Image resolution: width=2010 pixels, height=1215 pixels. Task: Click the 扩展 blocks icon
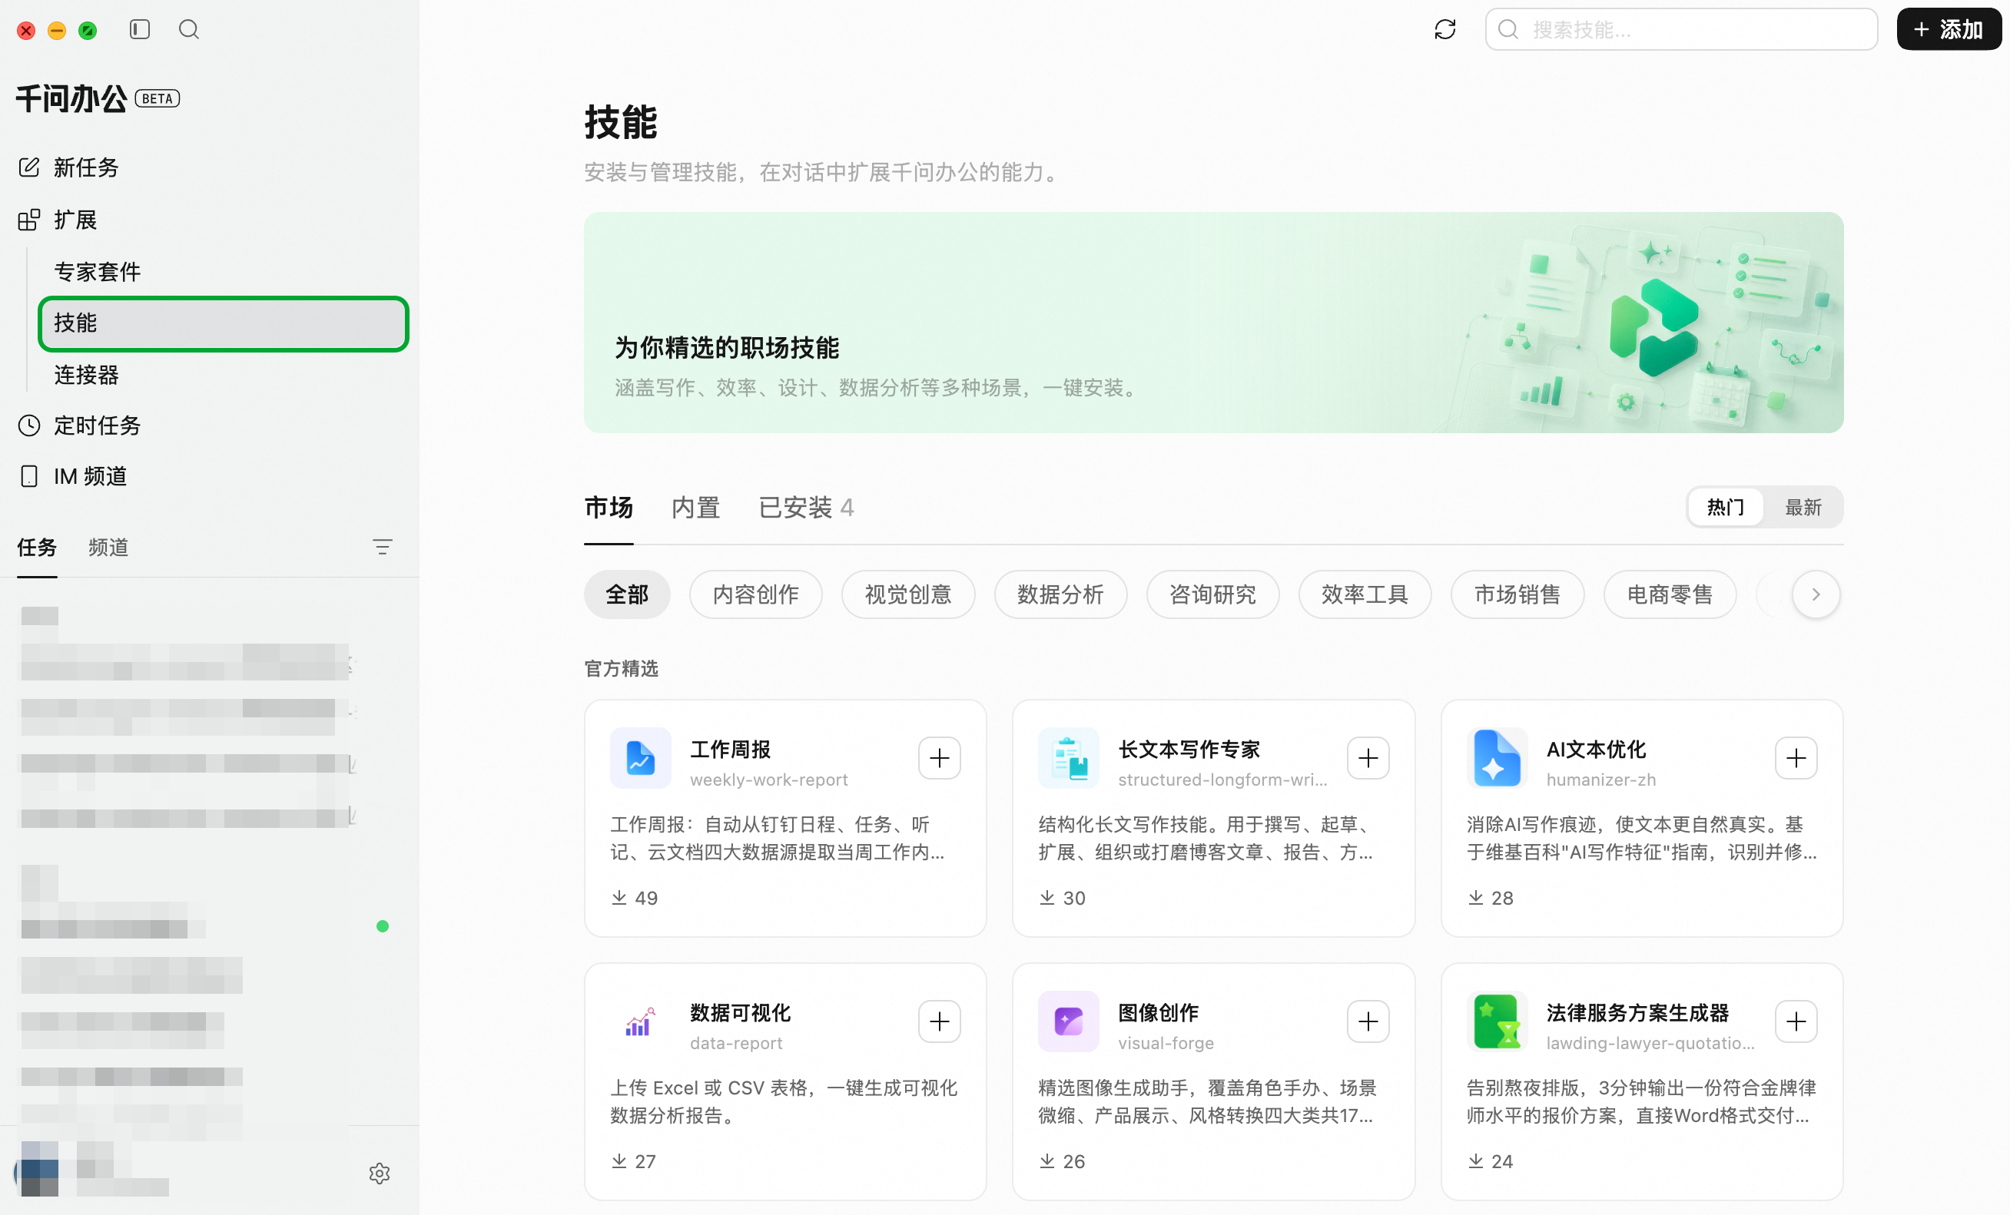[28, 220]
